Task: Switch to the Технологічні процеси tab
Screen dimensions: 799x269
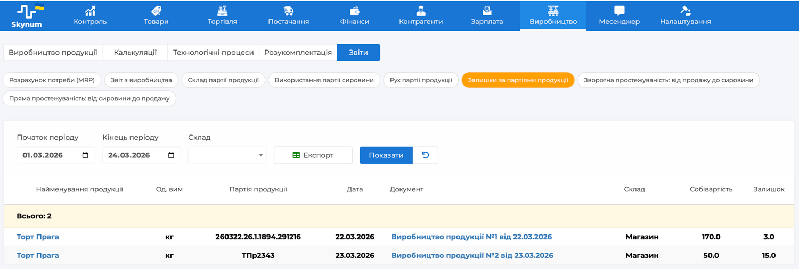Action: click(x=213, y=53)
